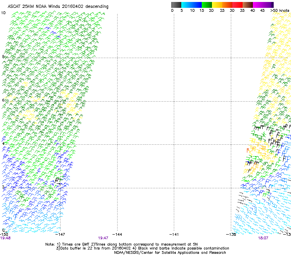Click the longitude label '-144'
This screenshot has width=291, height=255.
click(117, 235)
